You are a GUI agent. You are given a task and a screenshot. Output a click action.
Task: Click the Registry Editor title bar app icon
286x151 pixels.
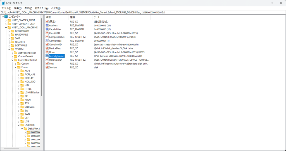[x=3, y=3]
